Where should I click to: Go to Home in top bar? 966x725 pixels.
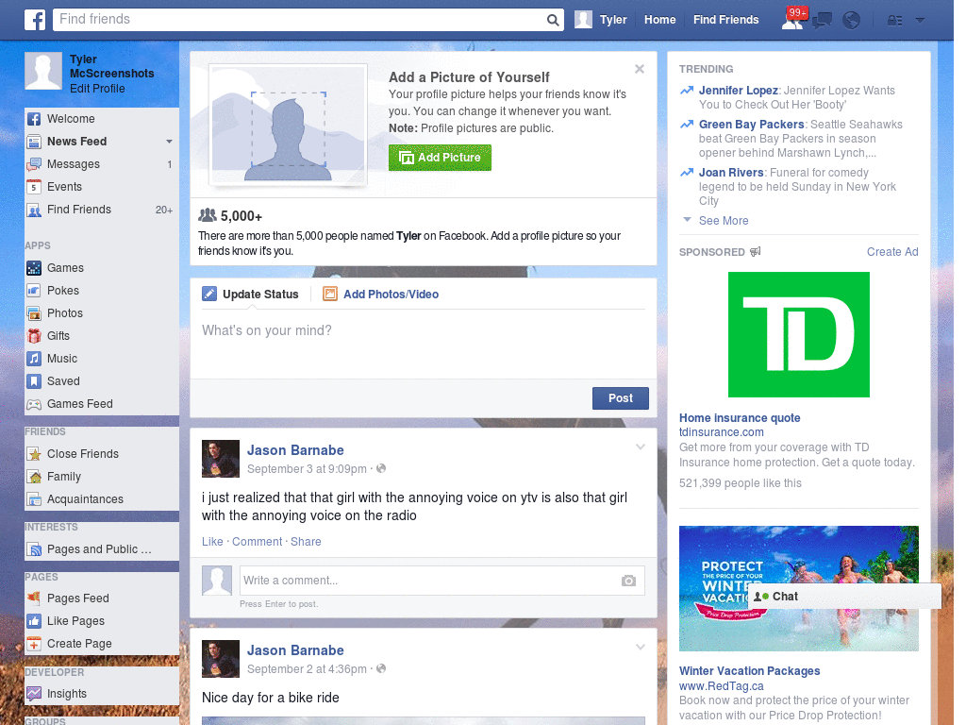pyautogui.click(x=659, y=20)
